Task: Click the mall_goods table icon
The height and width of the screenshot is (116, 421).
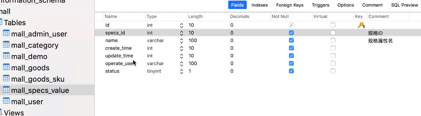Action: pos(6,67)
